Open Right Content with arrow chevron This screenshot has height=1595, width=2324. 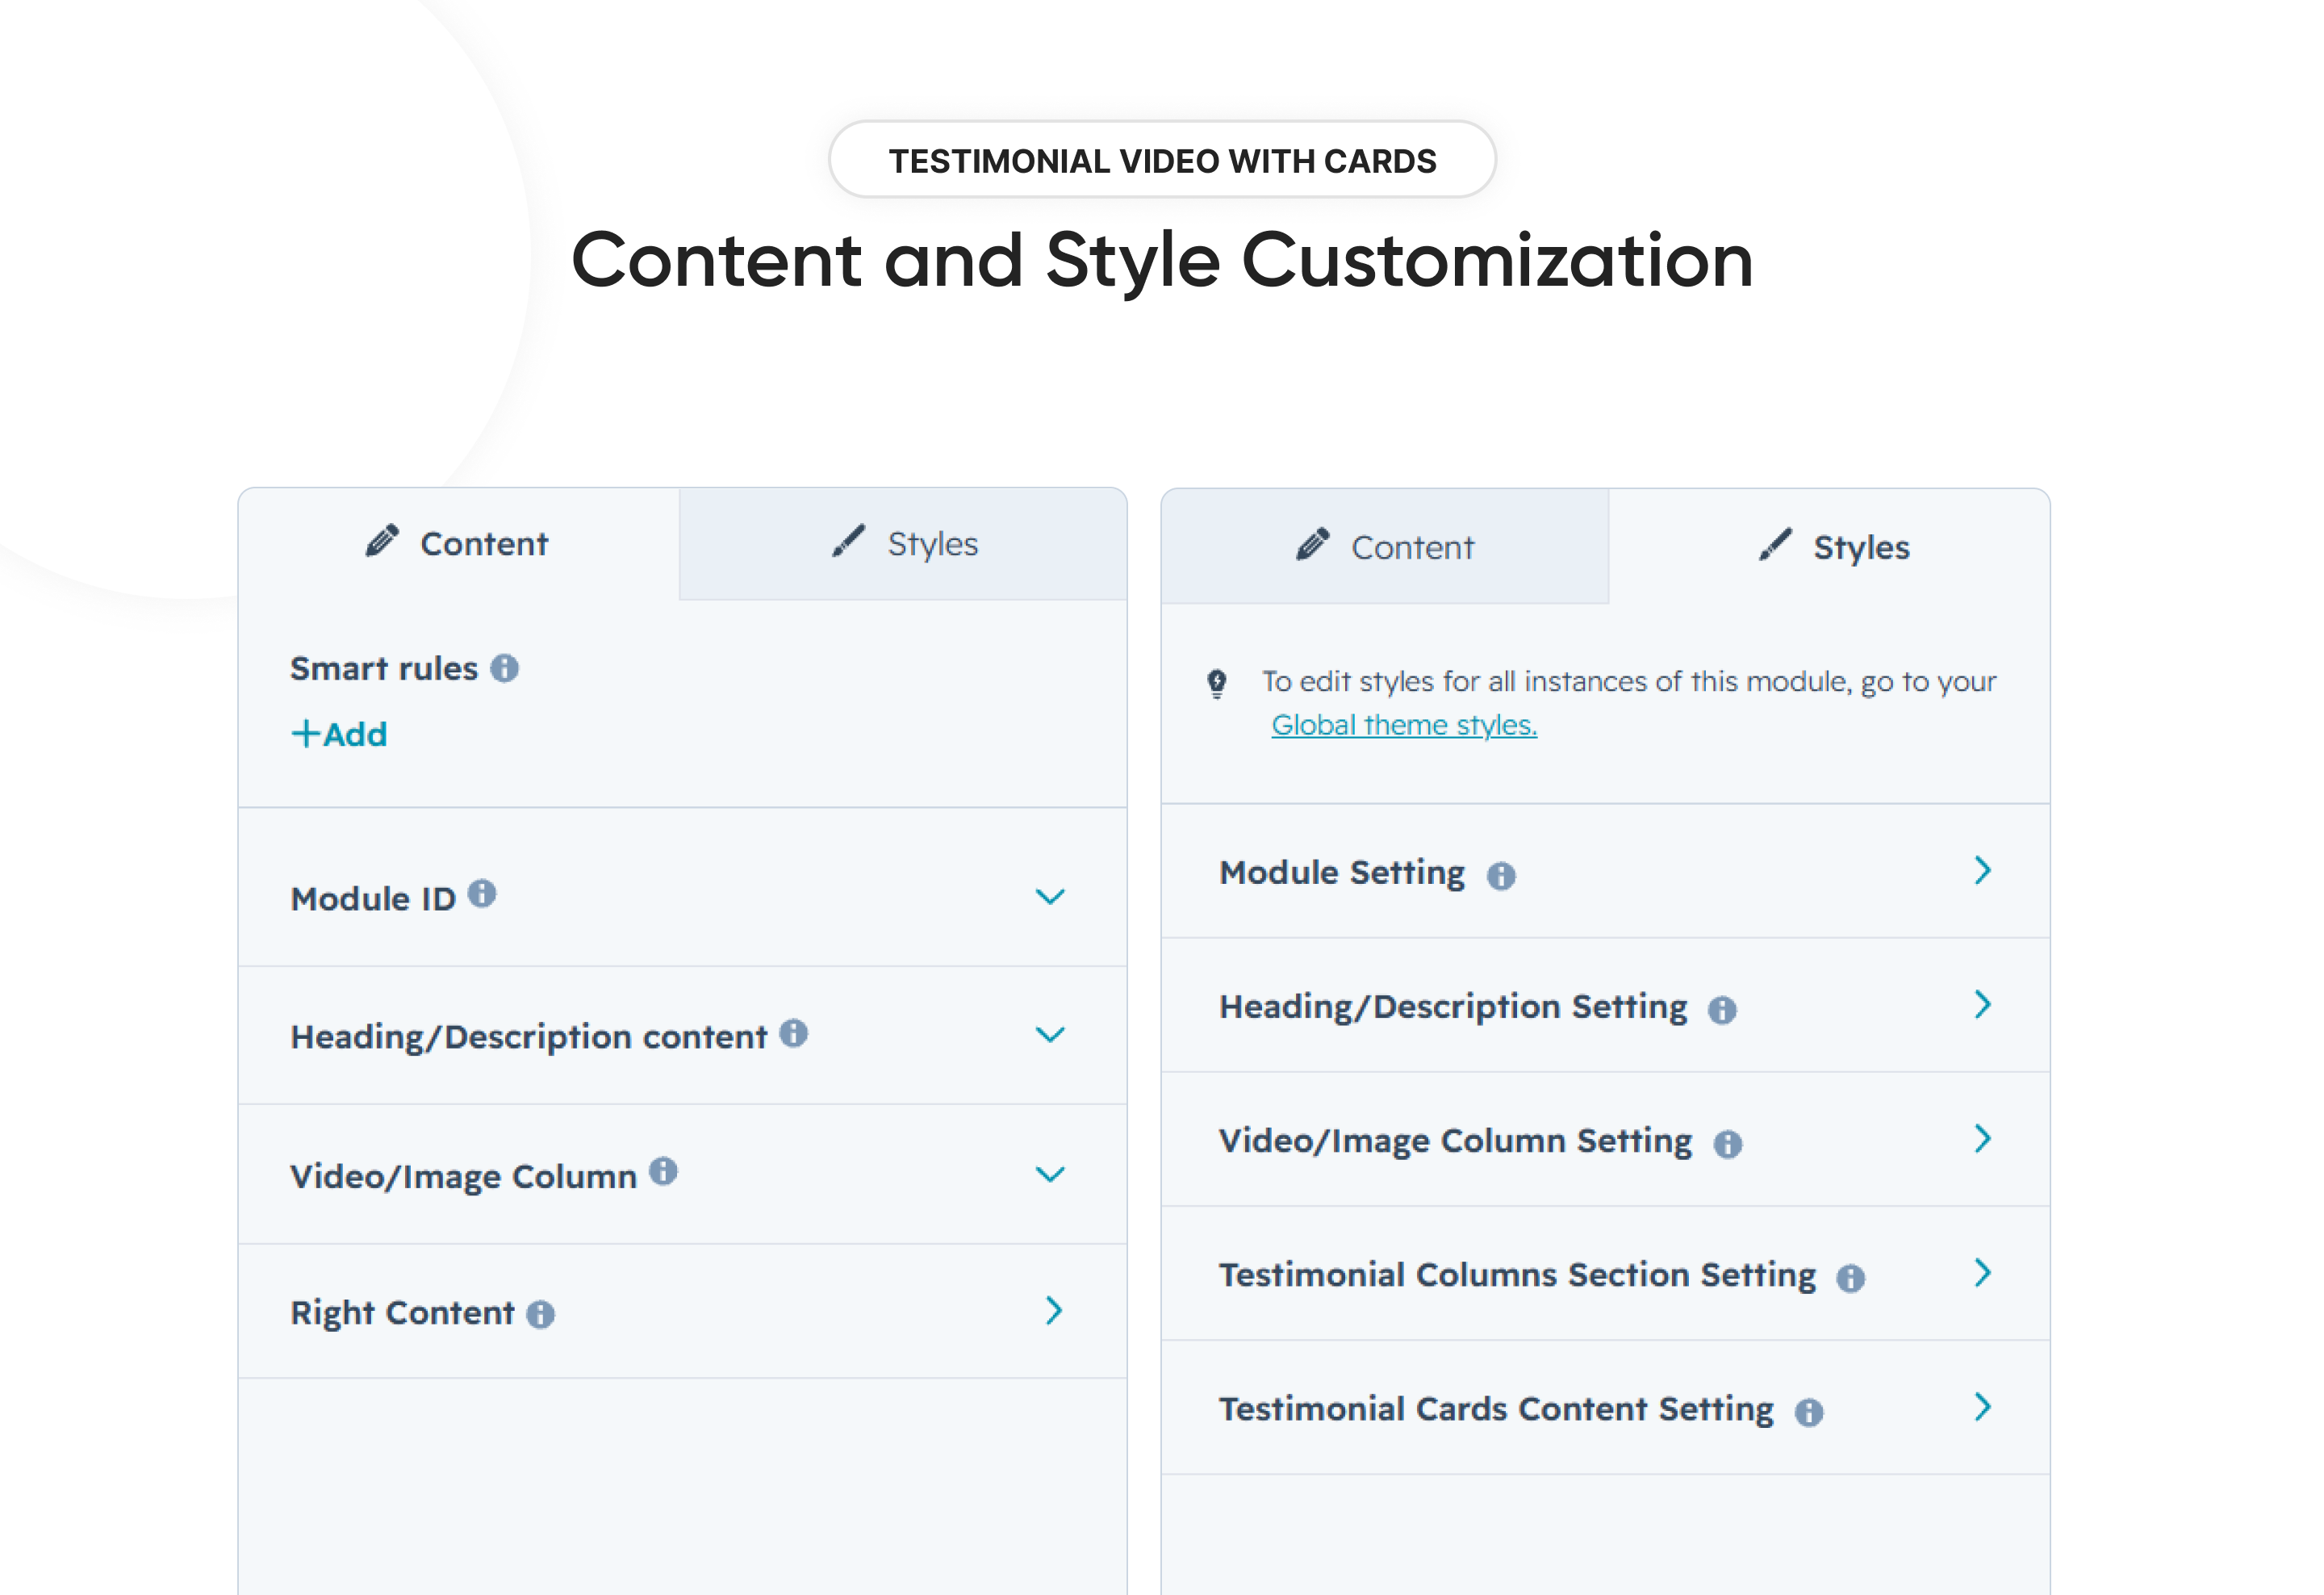tap(1054, 1310)
